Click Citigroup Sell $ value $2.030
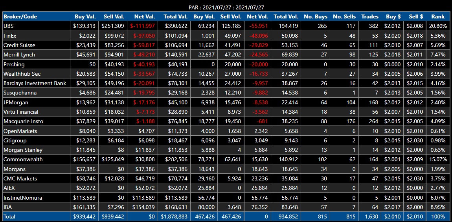The width and height of the screenshot is (452, 222). click(x=415, y=140)
